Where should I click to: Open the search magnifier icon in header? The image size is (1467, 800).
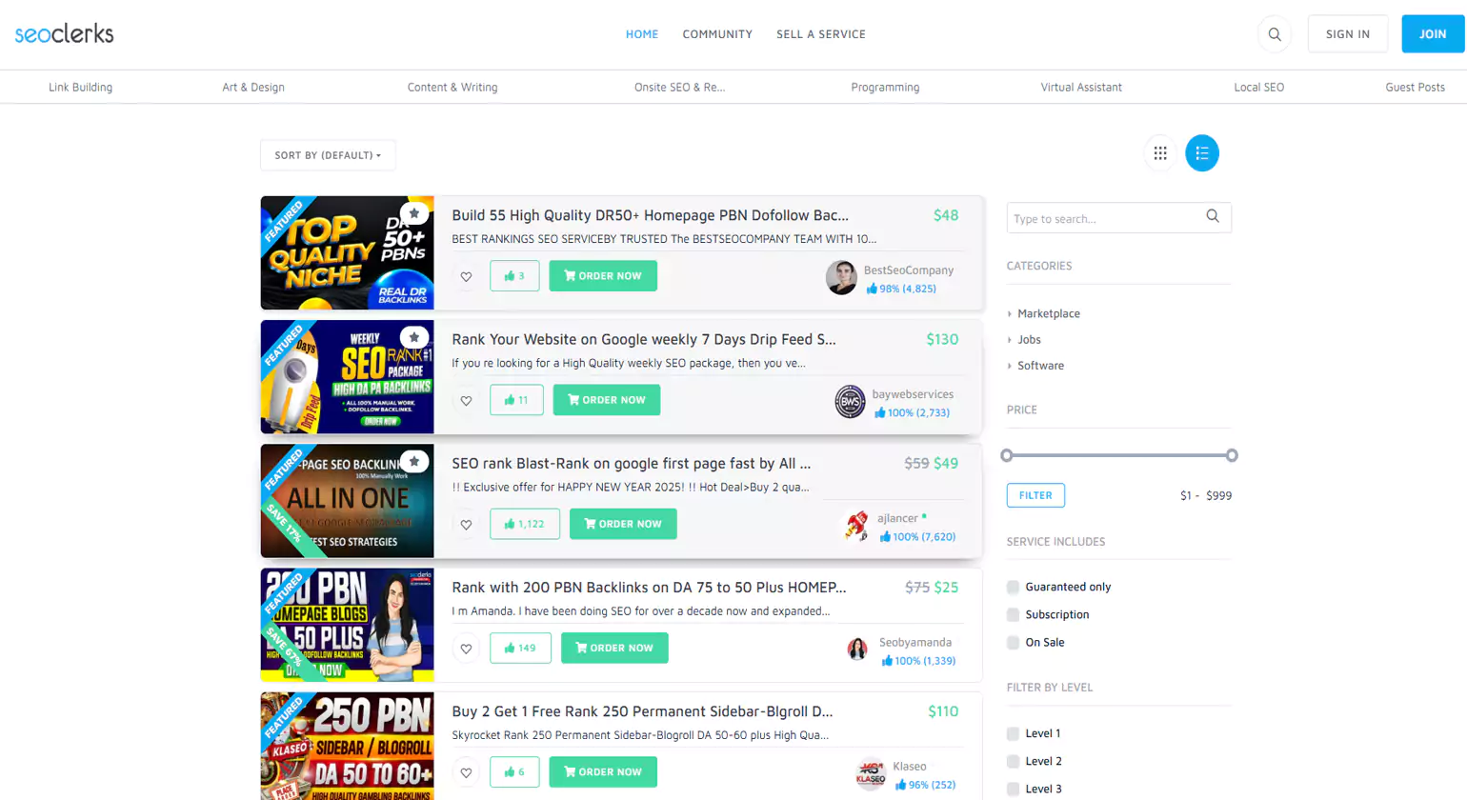pyautogui.click(x=1274, y=34)
